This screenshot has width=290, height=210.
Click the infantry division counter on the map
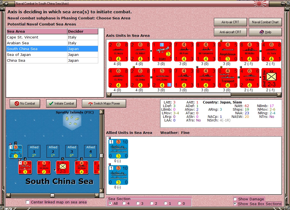click(63, 167)
